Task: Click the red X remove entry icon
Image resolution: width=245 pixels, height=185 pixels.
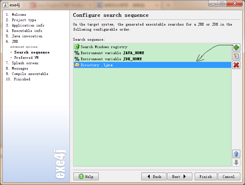Action: point(236,65)
